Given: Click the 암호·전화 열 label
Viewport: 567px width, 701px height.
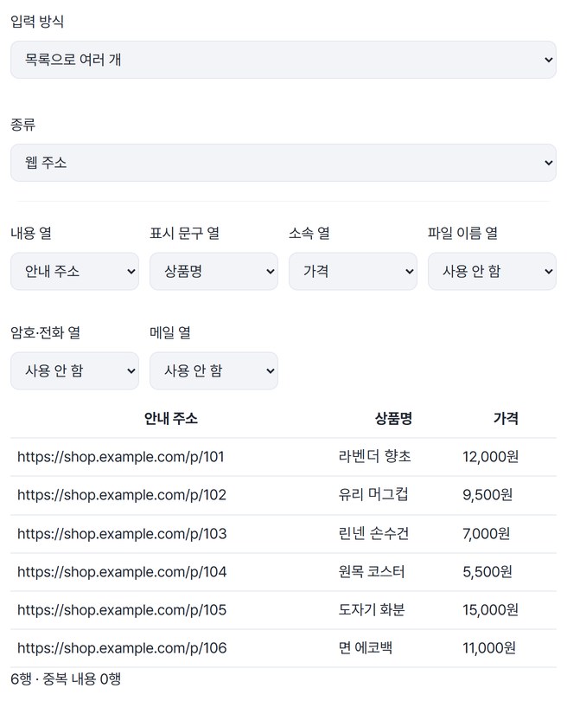Looking at the screenshot, I should 45,332.
